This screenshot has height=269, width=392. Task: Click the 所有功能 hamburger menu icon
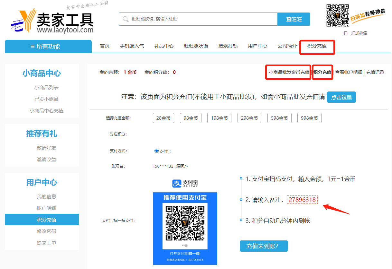(x=32, y=47)
